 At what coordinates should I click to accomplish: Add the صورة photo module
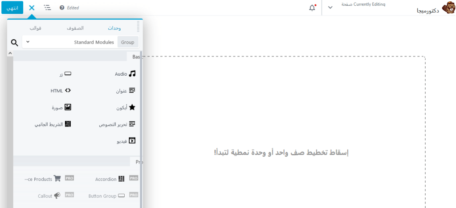pyautogui.click(x=61, y=107)
